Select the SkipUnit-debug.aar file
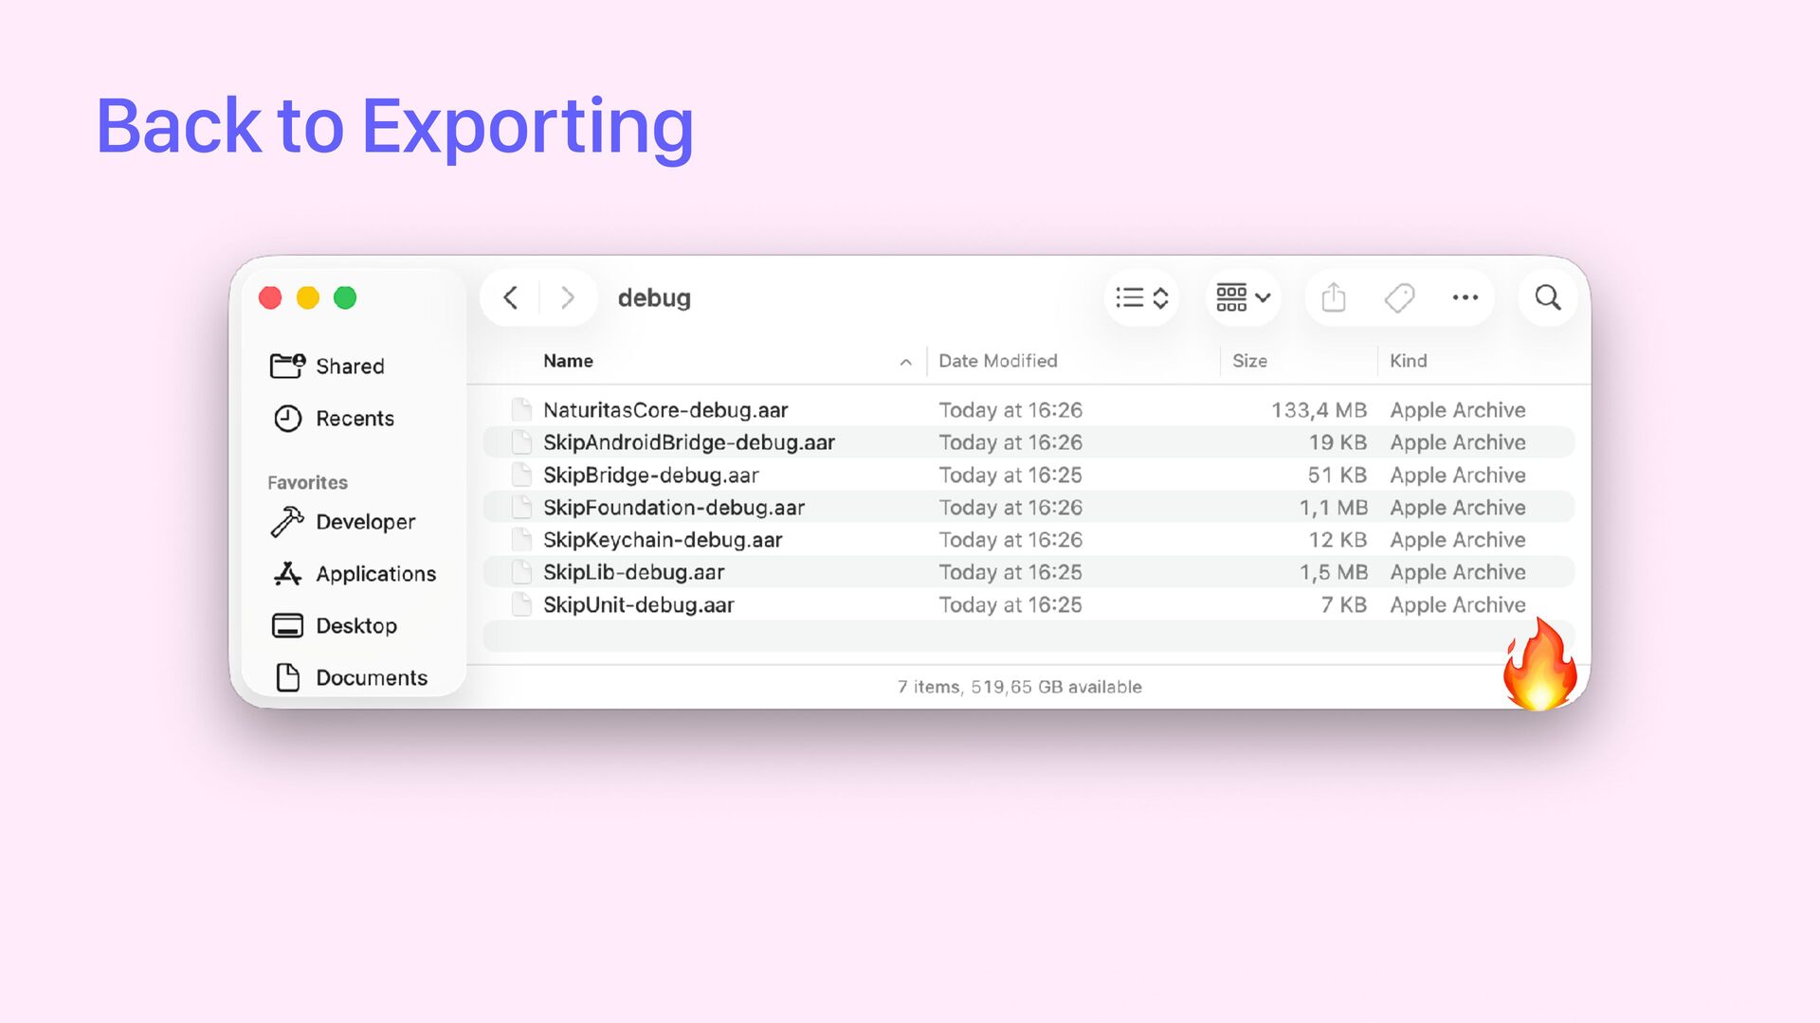 (x=638, y=604)
